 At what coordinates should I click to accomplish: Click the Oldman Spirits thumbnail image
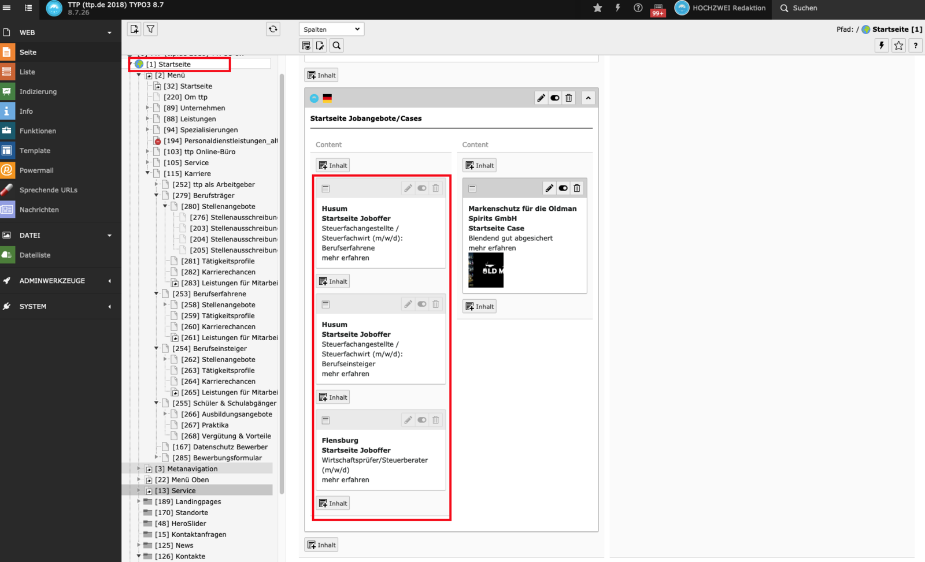click(x=486, y=270)
